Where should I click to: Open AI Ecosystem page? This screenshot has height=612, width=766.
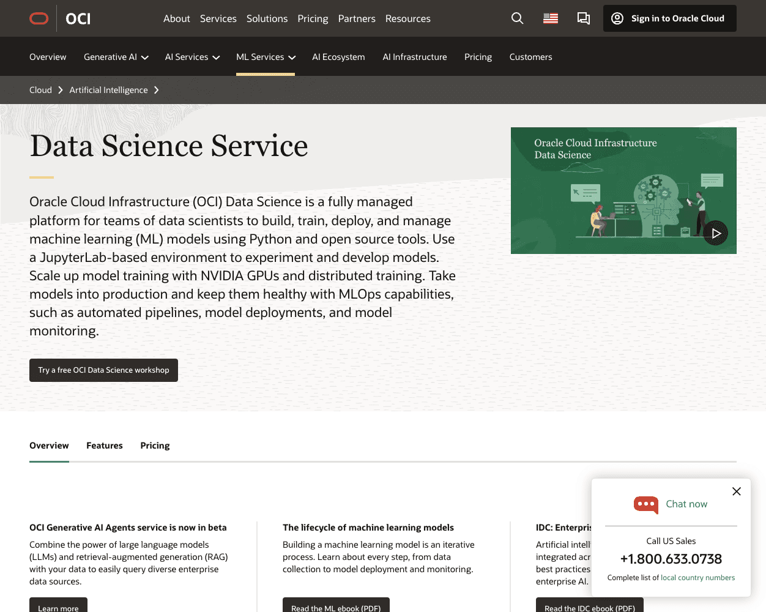coord(338,57)
